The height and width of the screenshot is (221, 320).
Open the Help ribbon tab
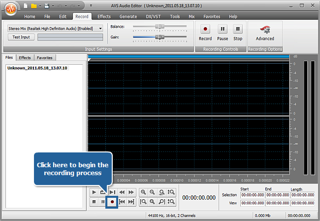tap(233, 17)
